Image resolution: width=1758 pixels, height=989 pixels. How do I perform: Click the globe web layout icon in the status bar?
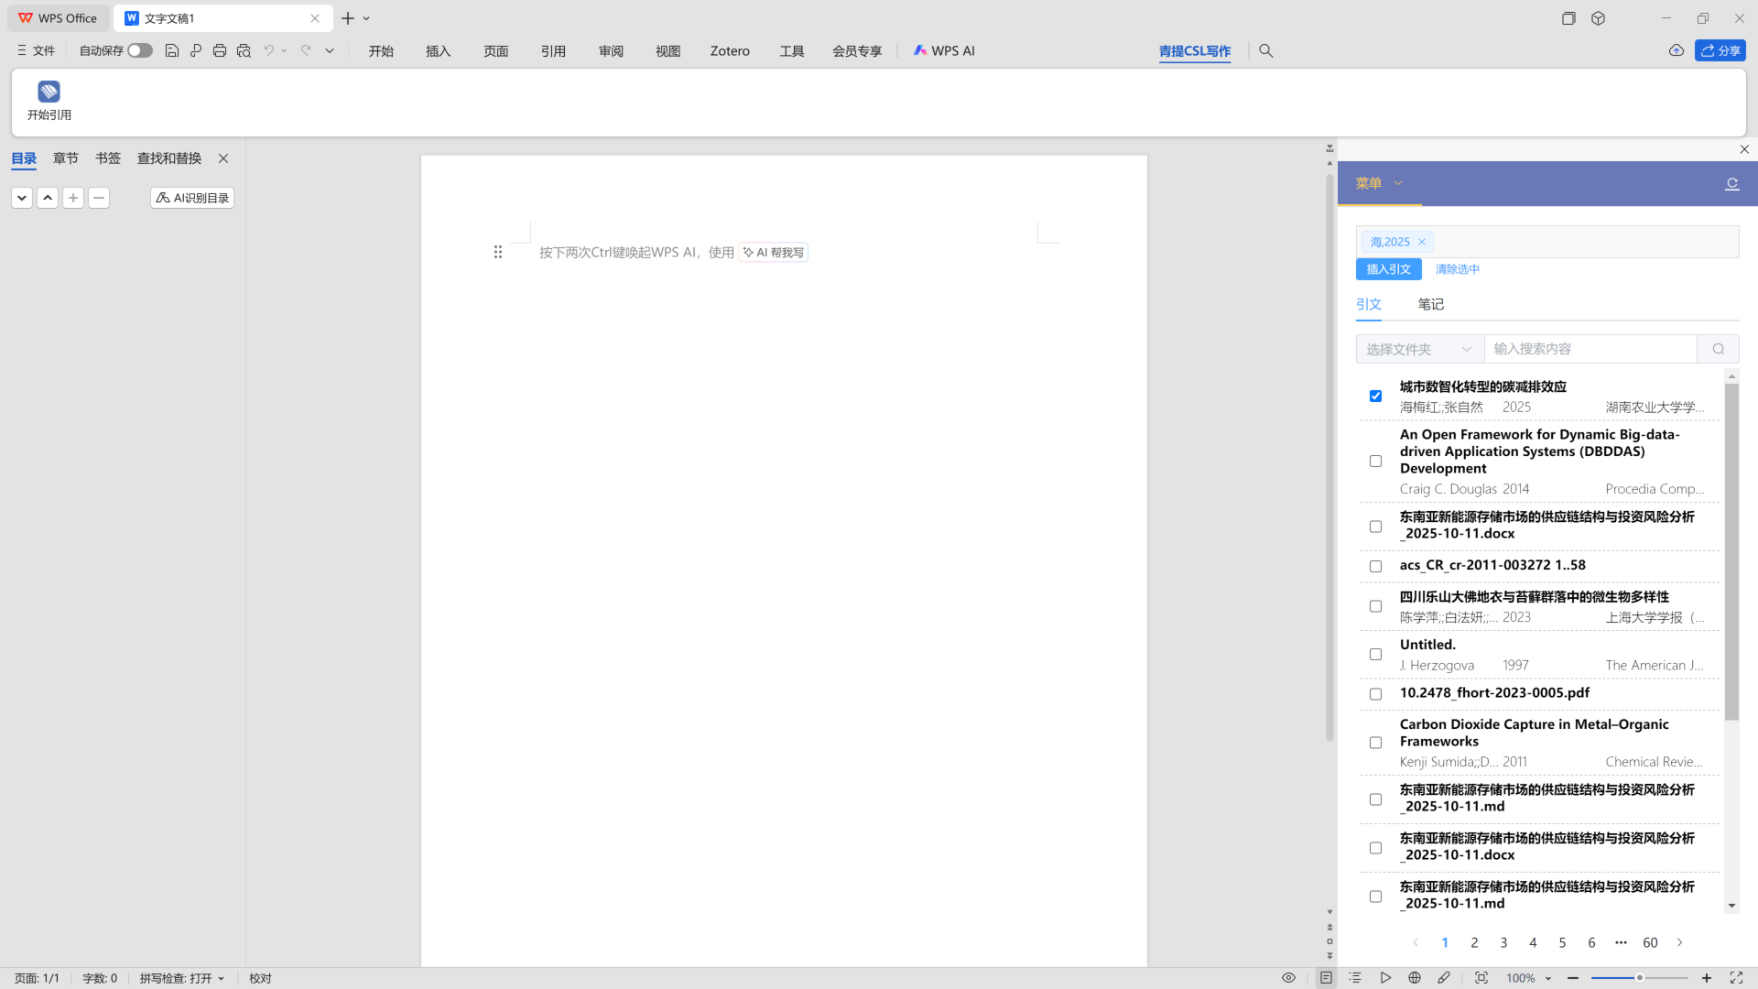[1415, 978]
